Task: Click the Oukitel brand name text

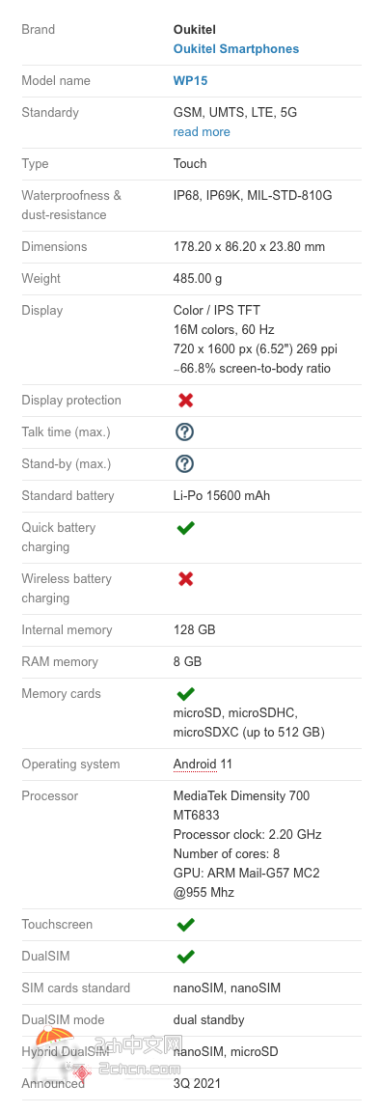Action: pos(194,30)
